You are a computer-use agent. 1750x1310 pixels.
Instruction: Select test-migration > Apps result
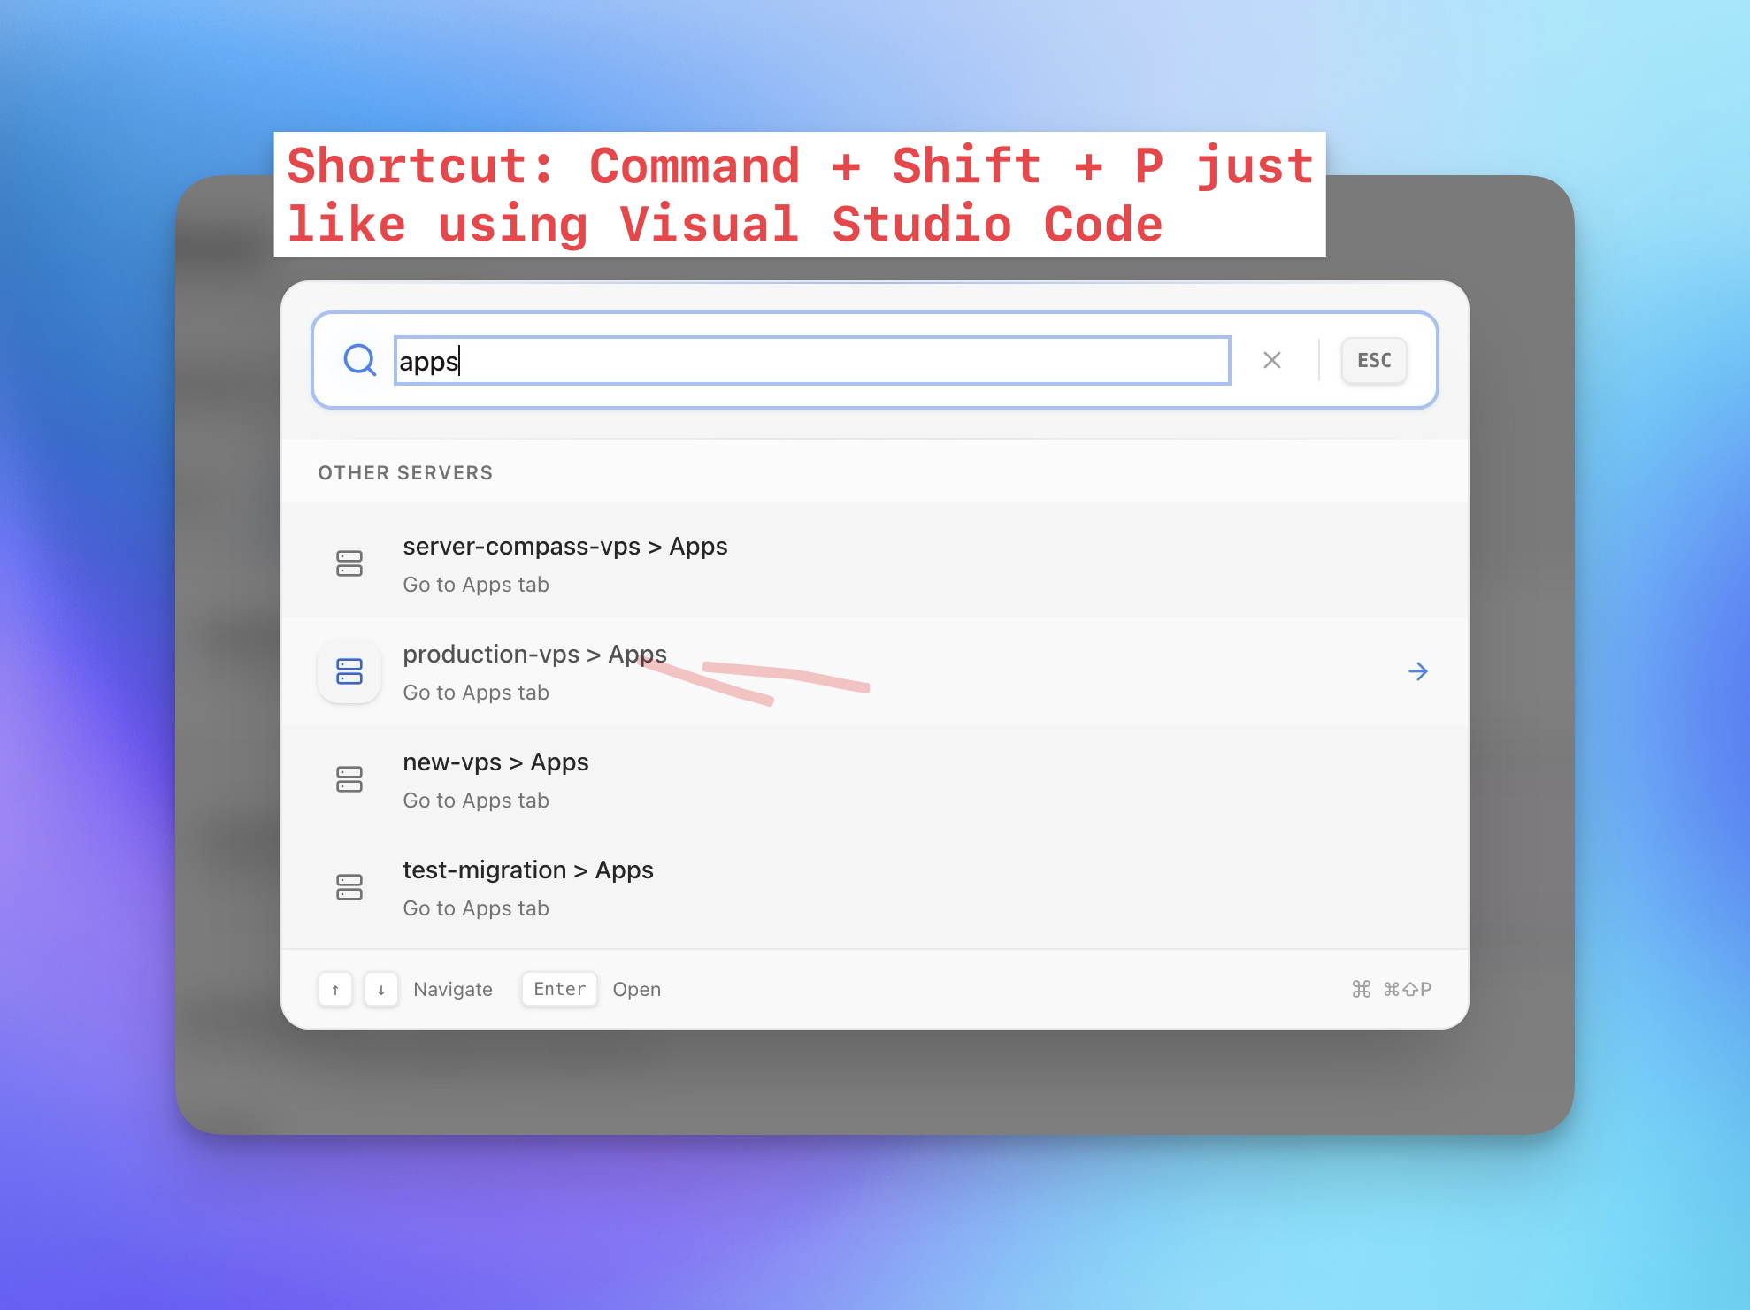[527, 870]
